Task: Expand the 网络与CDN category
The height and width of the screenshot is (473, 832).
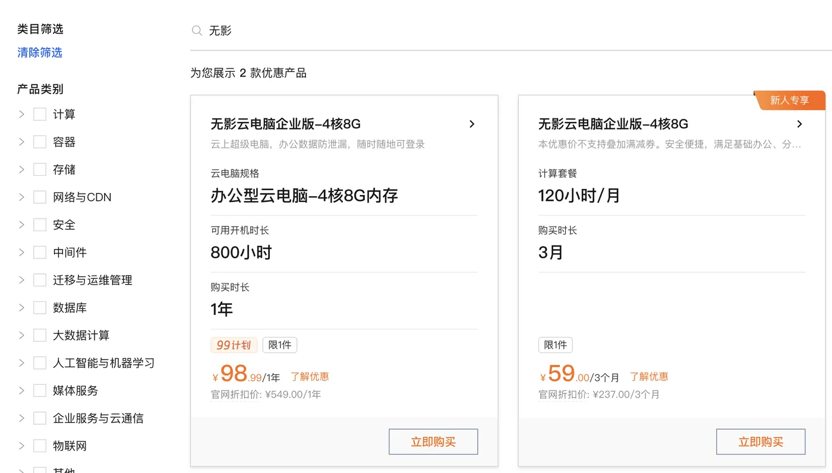Action: [x=20, y=197]
